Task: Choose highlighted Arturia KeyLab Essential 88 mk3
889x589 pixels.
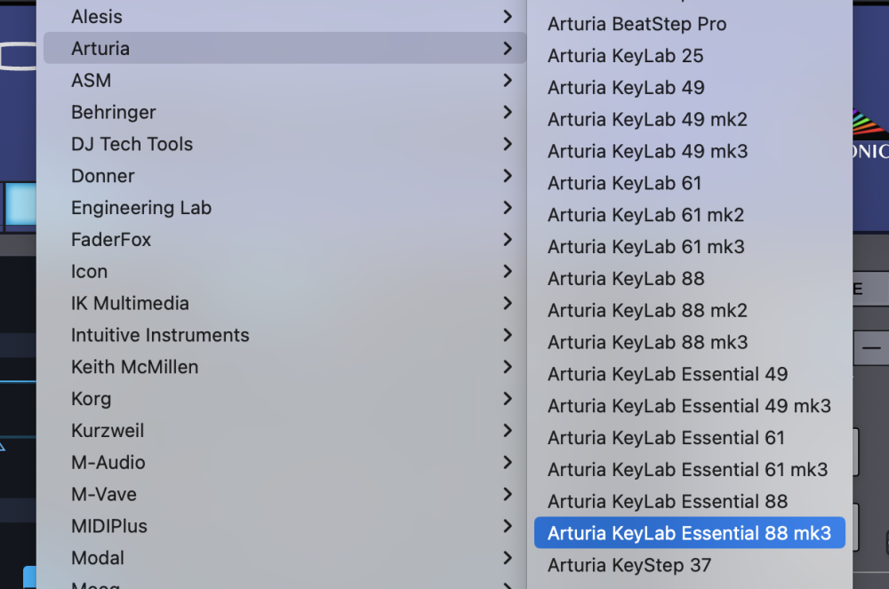Action: (689, 533)
